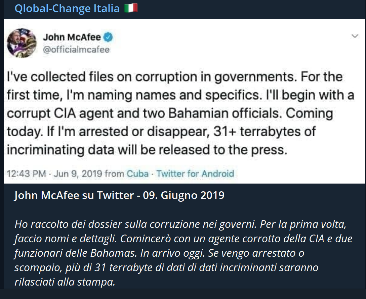Click the tweet's last line about the press

click(147, 150)
